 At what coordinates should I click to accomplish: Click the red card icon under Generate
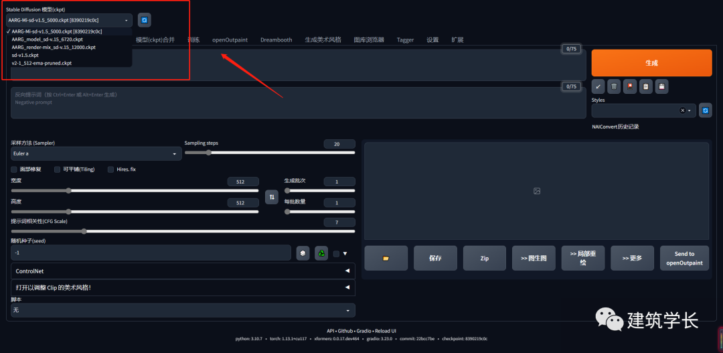point(630,86)
